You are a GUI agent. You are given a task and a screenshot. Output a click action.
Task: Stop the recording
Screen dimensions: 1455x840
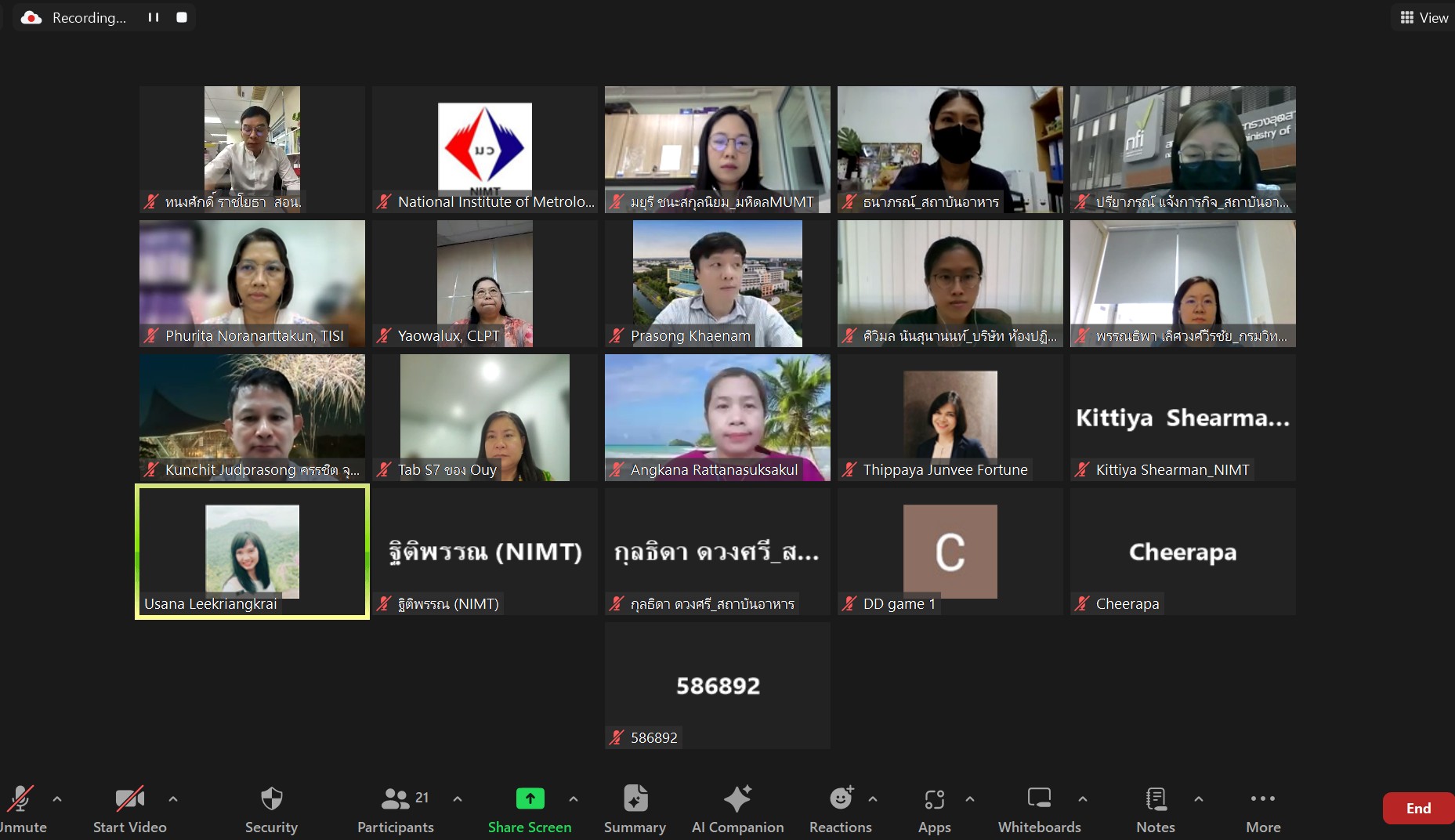click(x=182, y=17)
